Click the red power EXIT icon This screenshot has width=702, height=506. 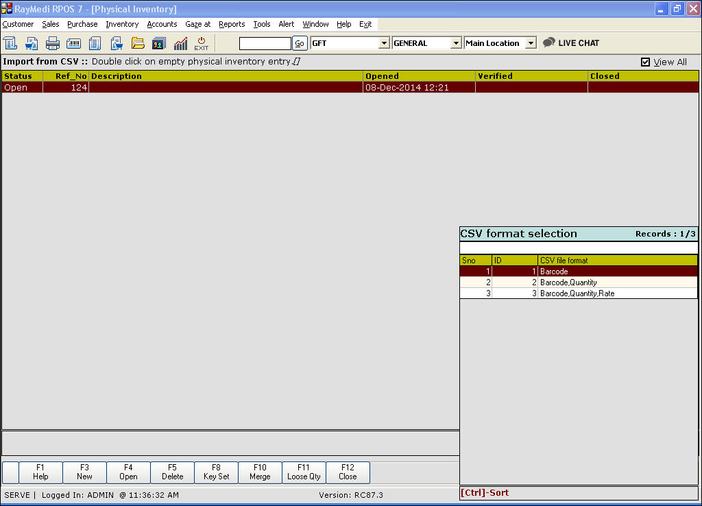point(202,43)
